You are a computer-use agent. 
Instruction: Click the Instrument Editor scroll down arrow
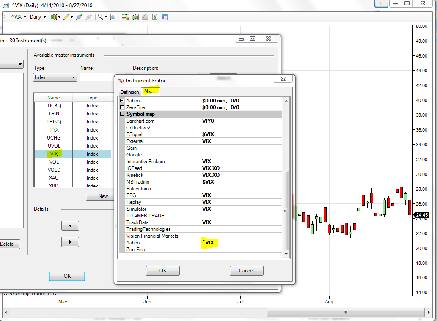[286, 254]
